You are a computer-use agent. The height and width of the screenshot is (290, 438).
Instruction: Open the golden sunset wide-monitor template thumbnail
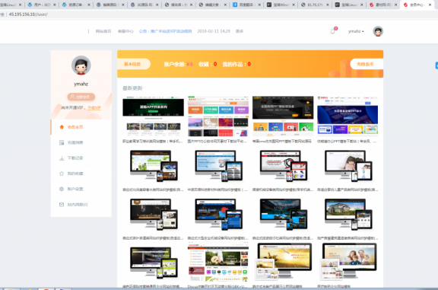(283, 262)
